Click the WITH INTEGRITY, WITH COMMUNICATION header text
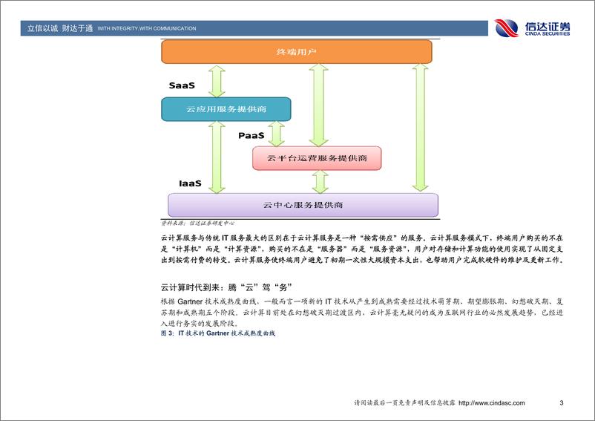595x421 pixels. coord(147,28)
